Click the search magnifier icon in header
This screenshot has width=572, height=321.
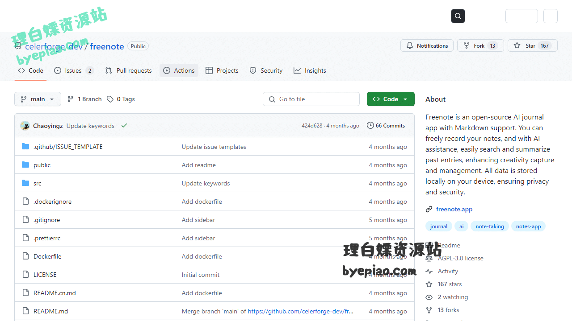click(x=458, y=16)
